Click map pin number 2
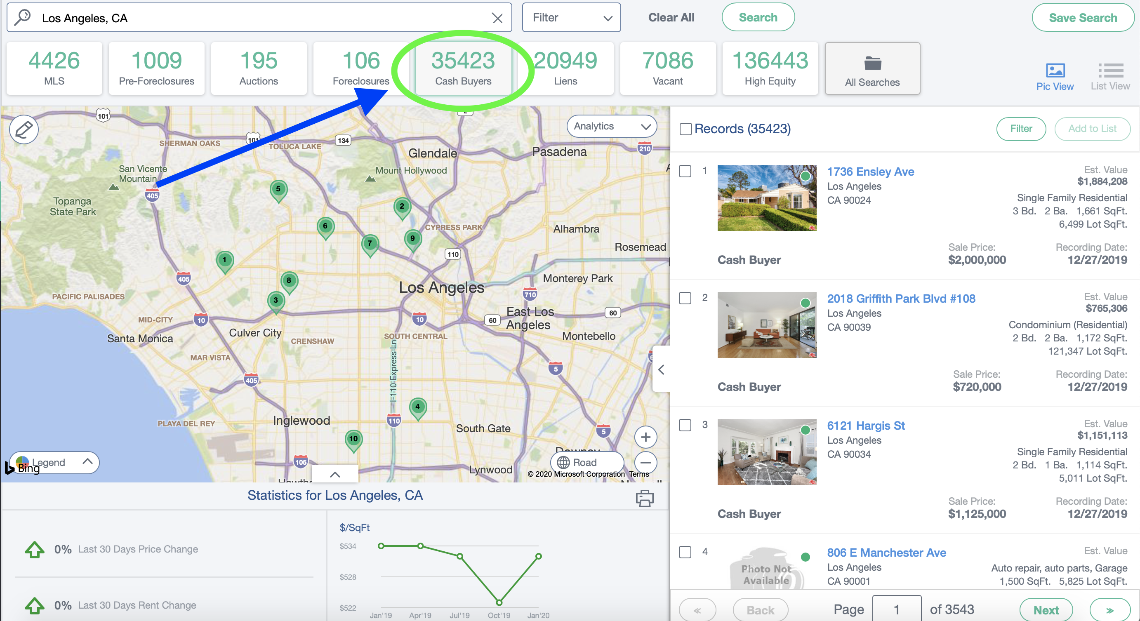The width and height of the screenshot is (1140, 621). [x=402, y=208]
